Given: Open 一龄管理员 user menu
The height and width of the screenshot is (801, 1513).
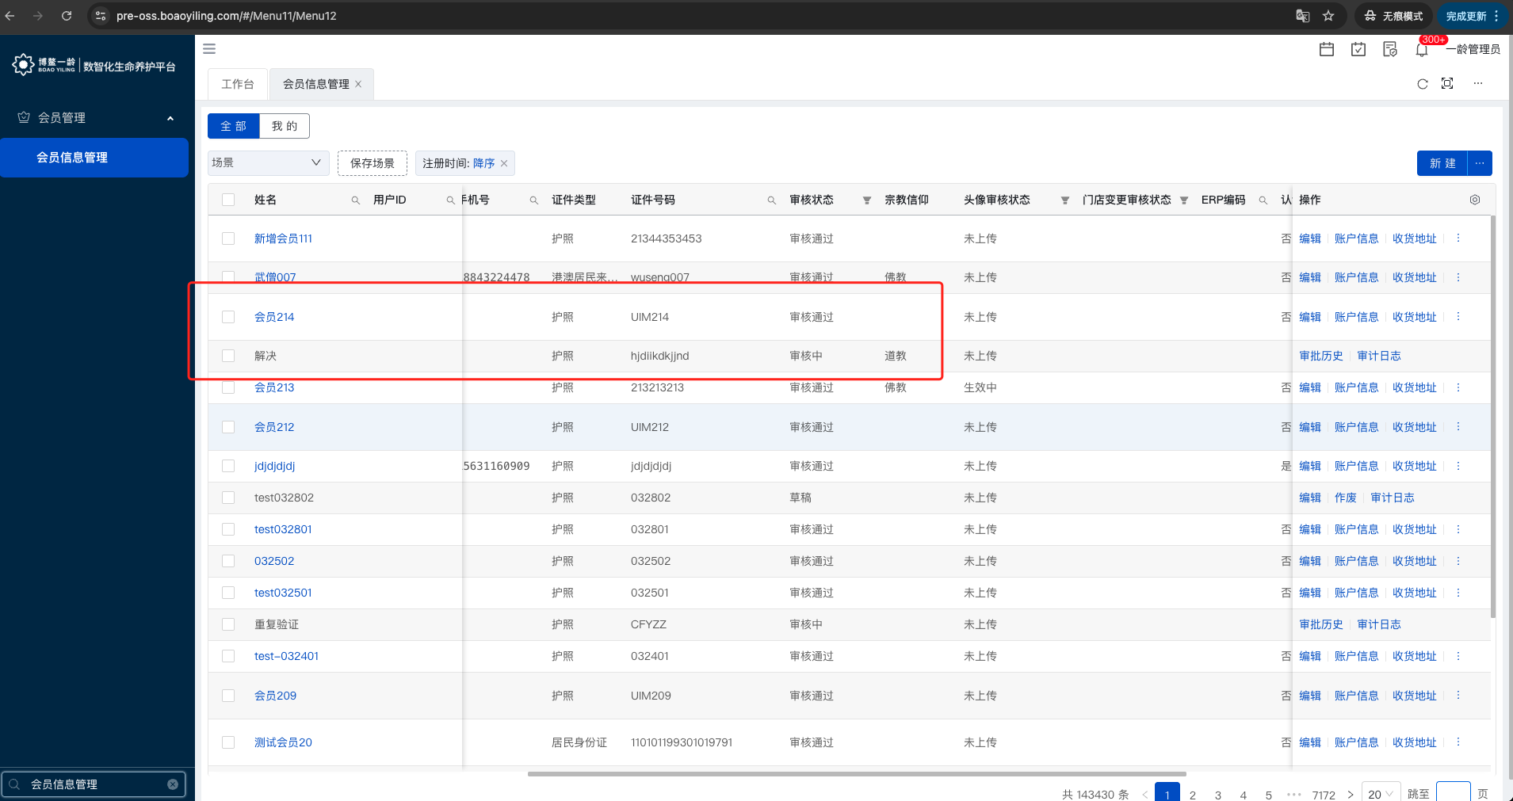Looking at the screenshot, I should coord(1473,49).
